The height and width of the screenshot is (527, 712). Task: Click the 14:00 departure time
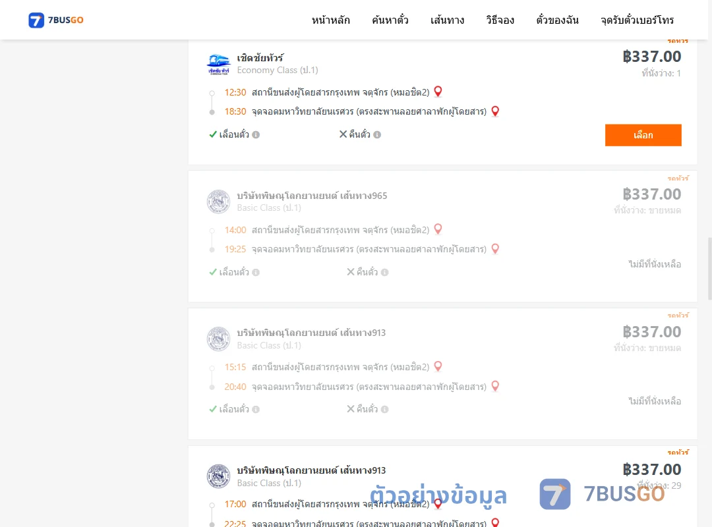point(235,230)
